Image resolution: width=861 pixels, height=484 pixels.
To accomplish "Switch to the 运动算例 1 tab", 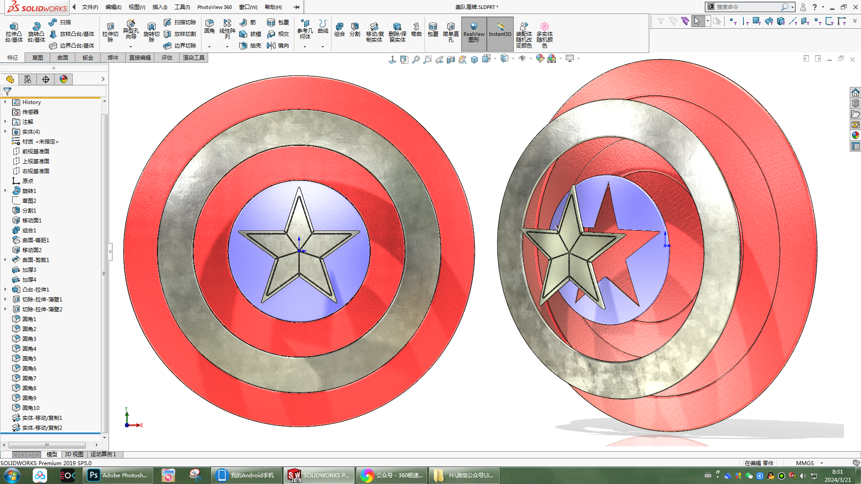I will point(103,454).
